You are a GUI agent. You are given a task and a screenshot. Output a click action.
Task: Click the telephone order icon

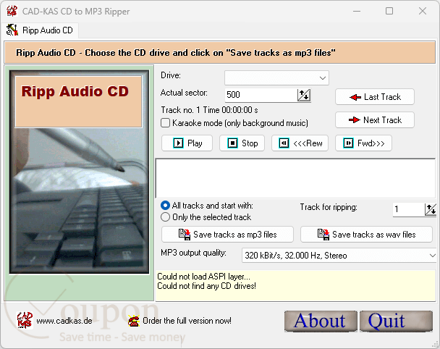[x=134, y=321]
